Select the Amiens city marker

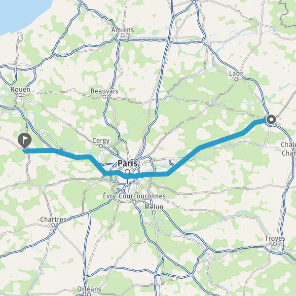coord(123,36)
